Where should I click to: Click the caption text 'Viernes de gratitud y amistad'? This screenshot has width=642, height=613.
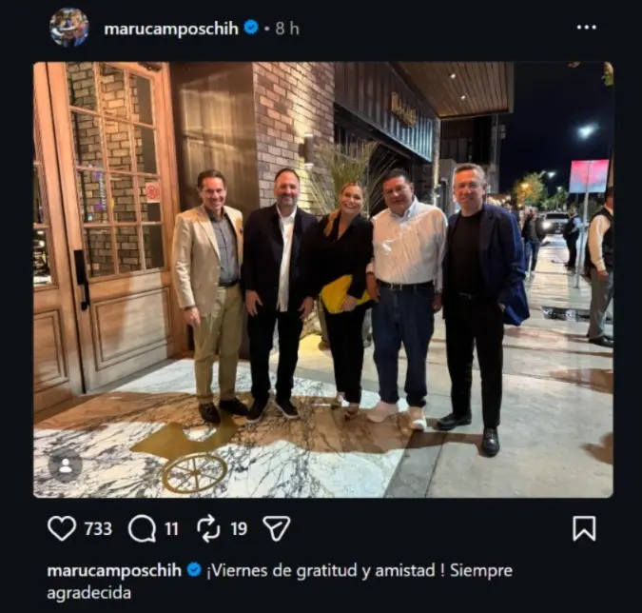[x=323, y=570]
